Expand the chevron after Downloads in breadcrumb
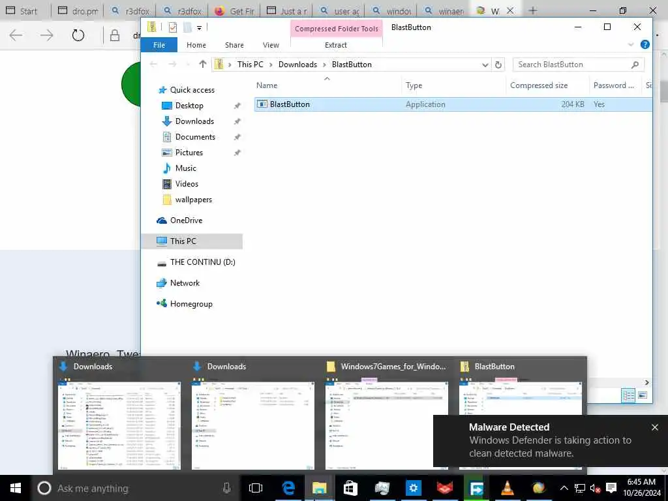668x501 pixels. (325, 65)
